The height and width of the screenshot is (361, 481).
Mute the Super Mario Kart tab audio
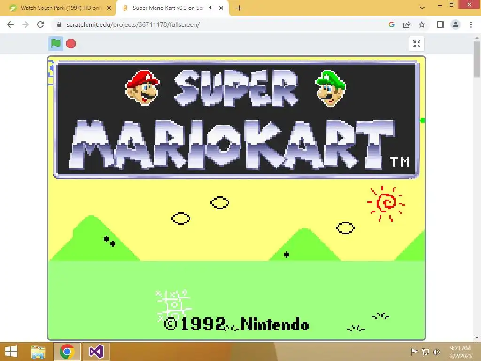211,8
